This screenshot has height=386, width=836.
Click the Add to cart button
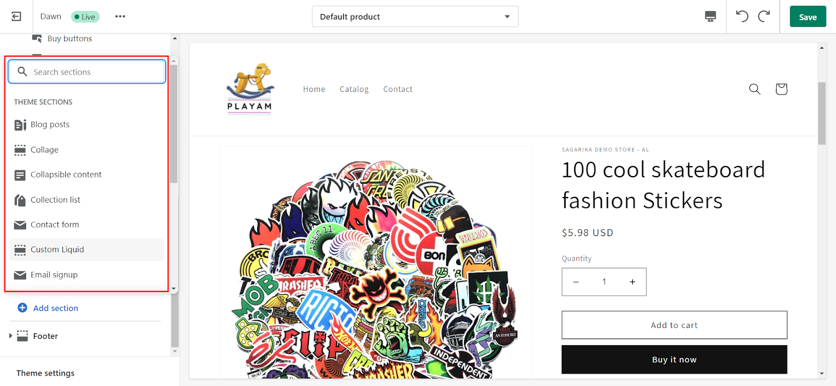pos(674,325)
